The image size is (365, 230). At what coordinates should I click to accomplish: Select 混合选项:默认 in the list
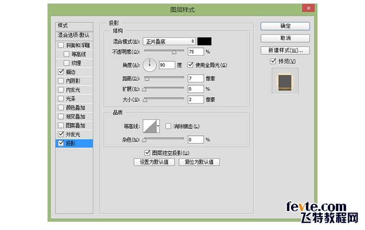tap(74, 35)
